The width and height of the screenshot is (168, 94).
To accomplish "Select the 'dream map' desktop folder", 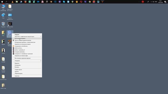I will pyautogui.click(x=3, y=86).
